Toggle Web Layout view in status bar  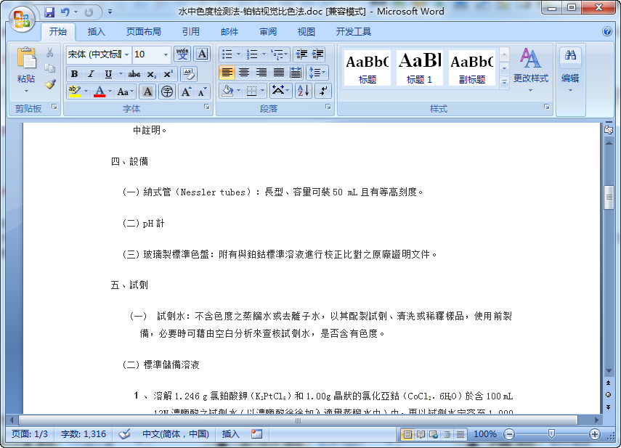434,434
